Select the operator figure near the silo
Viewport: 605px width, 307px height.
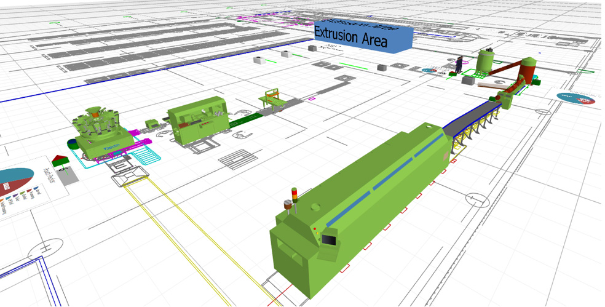pyautogui.click(x=459, y=64)
